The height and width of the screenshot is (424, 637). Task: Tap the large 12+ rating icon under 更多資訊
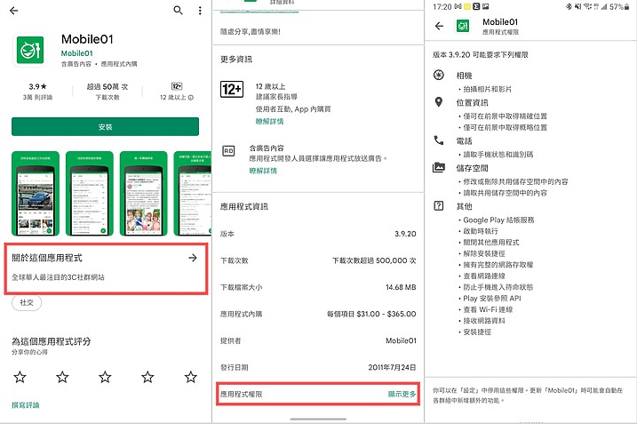(x=232, y=89)
